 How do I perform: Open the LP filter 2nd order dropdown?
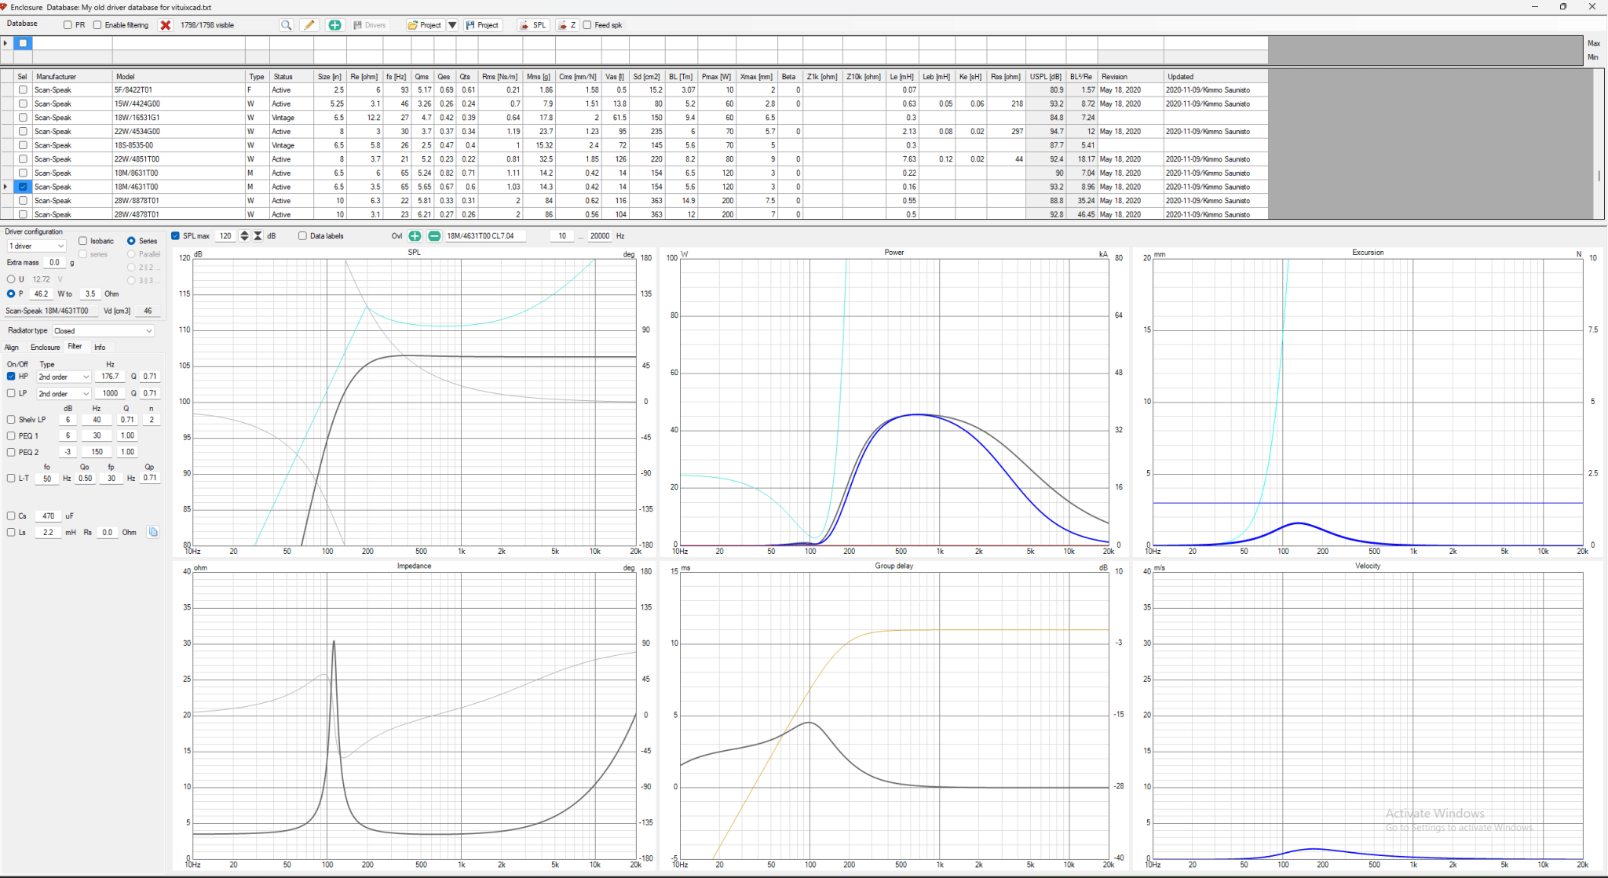click(64, 394)
